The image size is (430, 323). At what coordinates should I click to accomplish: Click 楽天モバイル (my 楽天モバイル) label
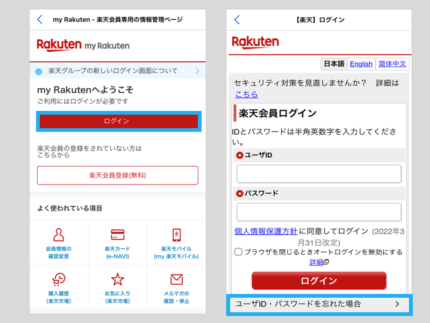pos(176,252)
